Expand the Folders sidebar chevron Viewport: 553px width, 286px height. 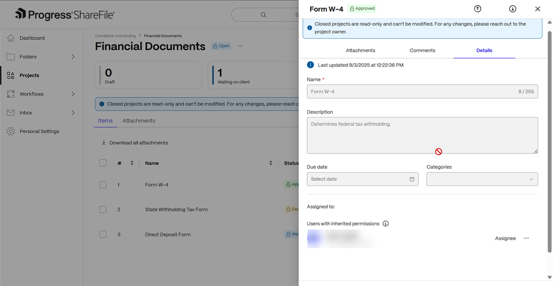(x=73, y=56)
